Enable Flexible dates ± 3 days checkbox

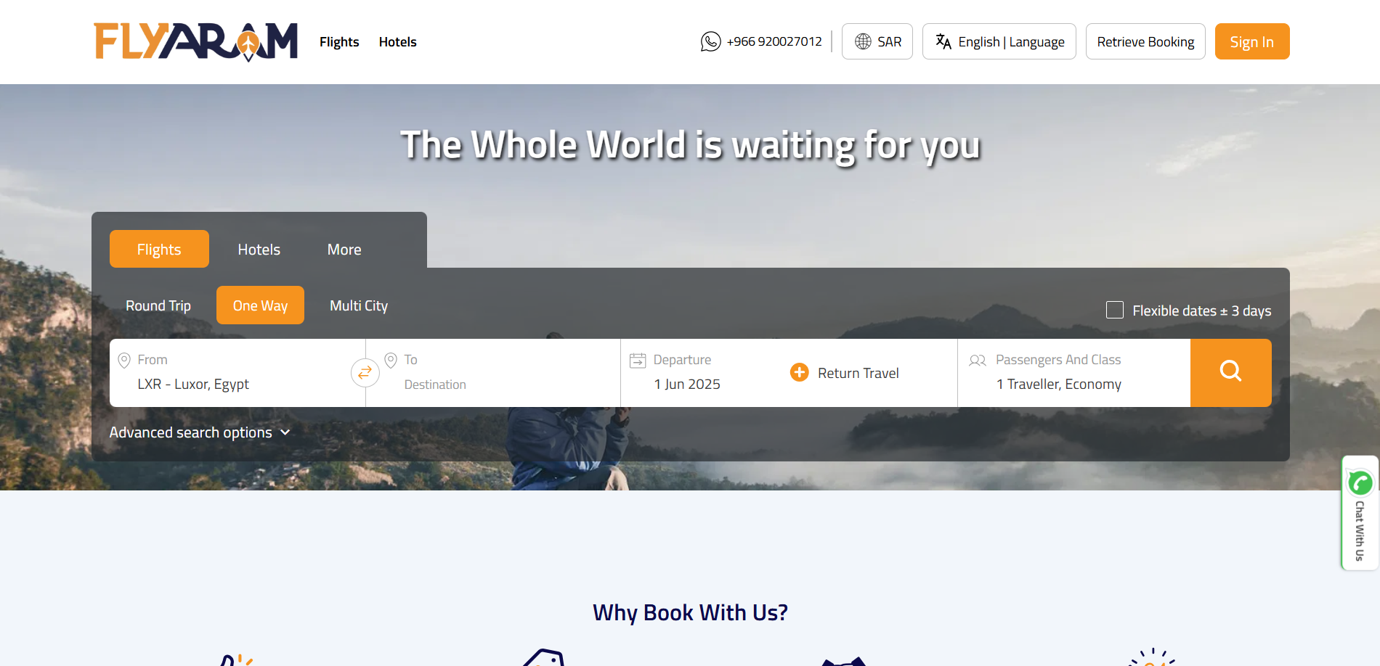coord(1114,310)
